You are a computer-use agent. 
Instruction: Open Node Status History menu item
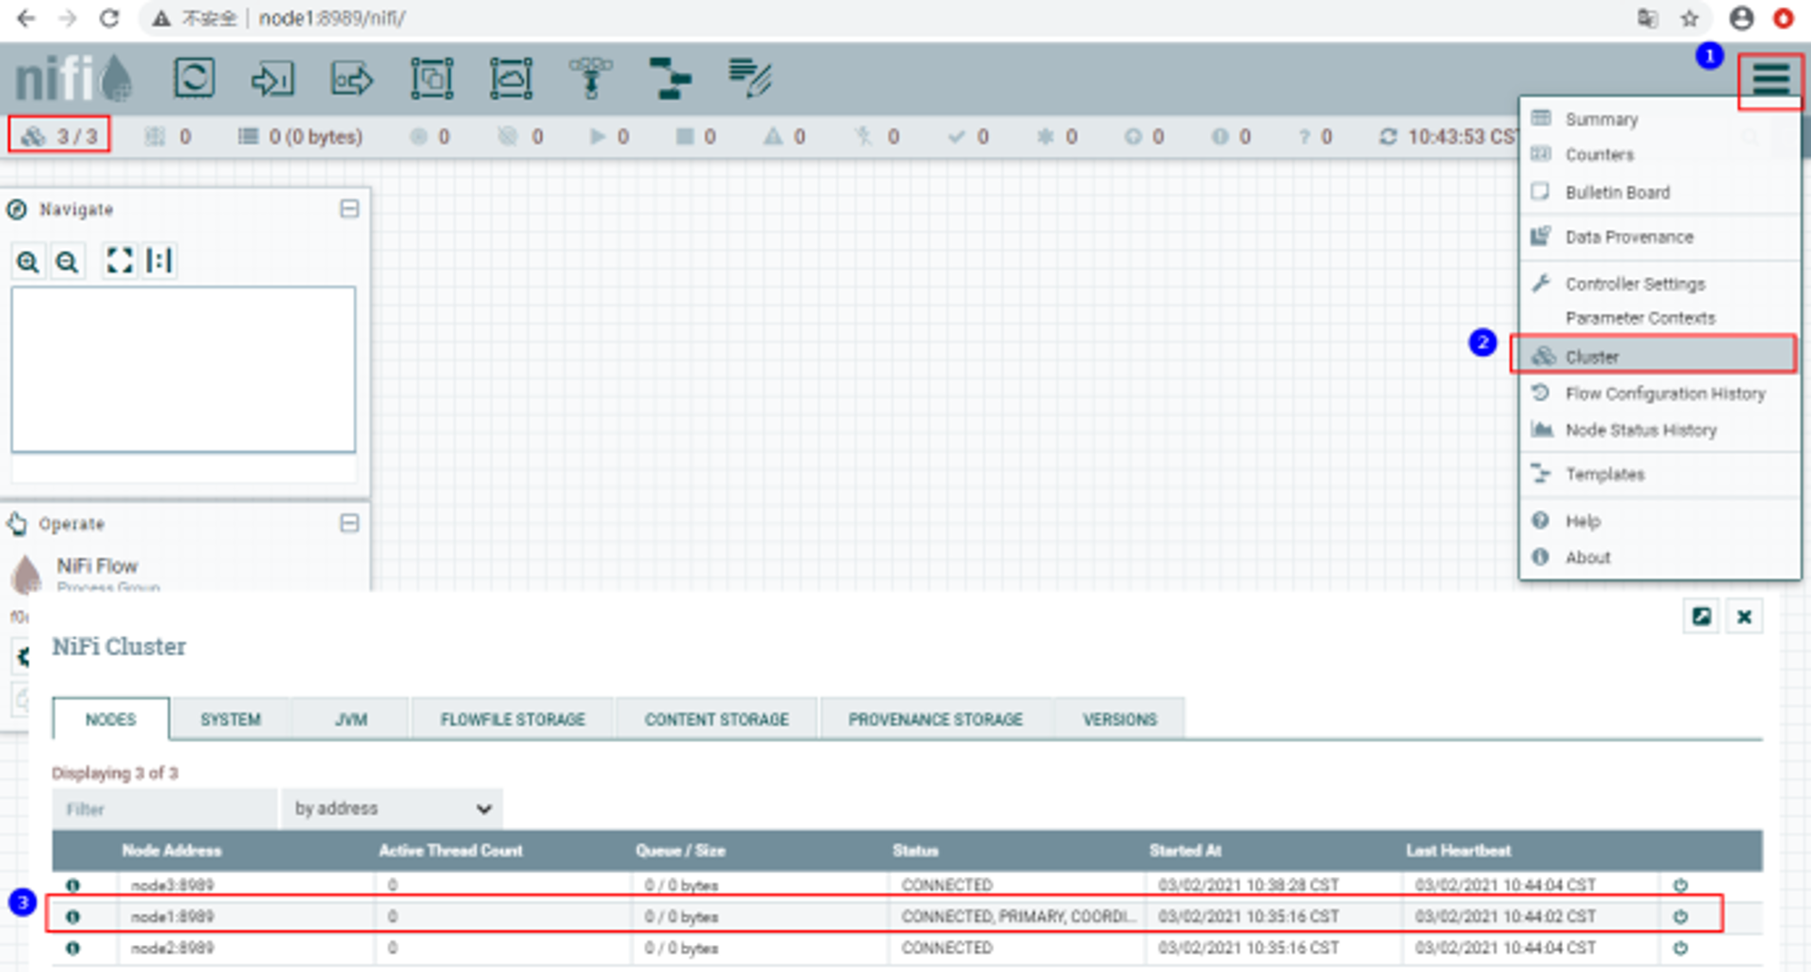1660,430
